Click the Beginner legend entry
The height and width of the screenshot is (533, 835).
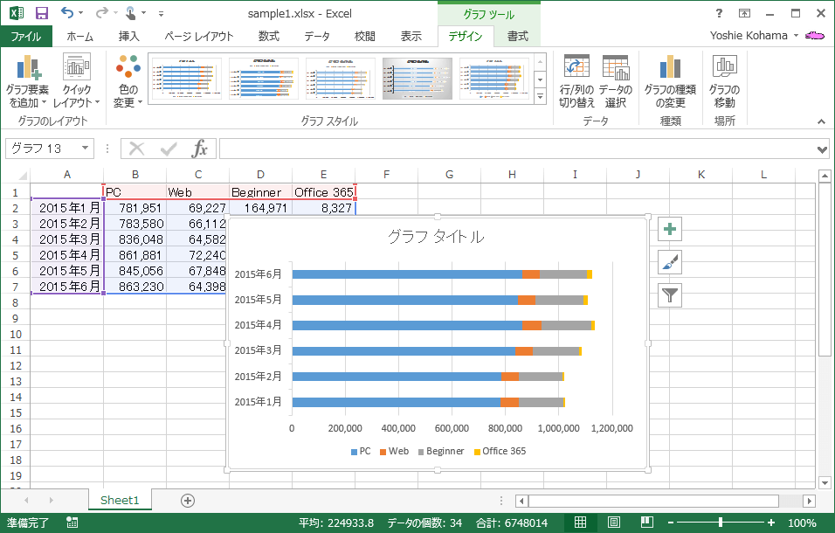click(x=441, y=451)
